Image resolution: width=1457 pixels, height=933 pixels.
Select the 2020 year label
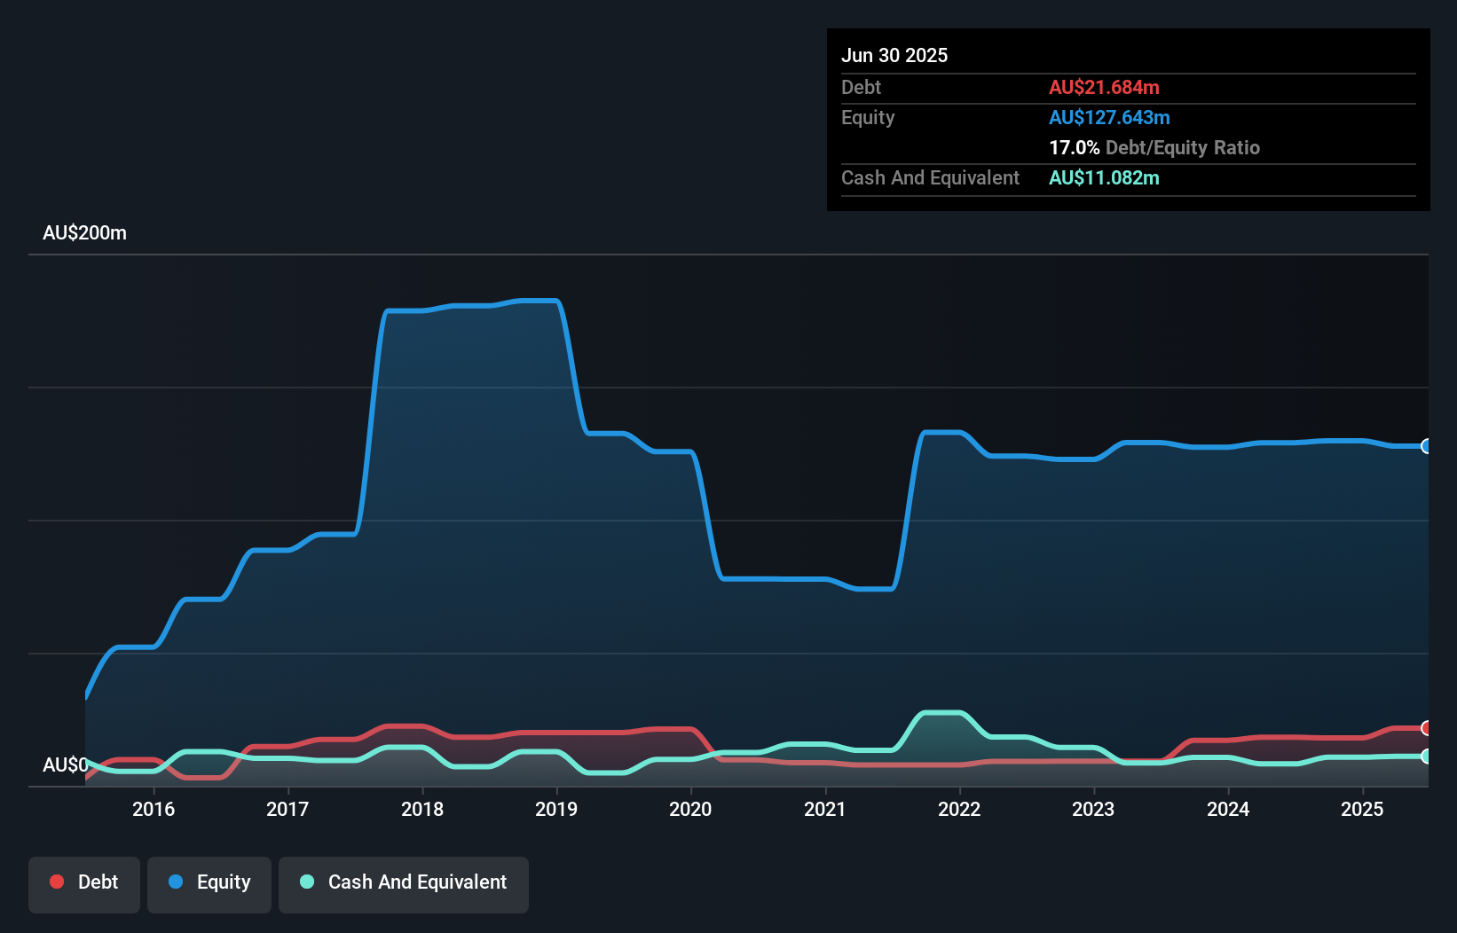[691, 809]
